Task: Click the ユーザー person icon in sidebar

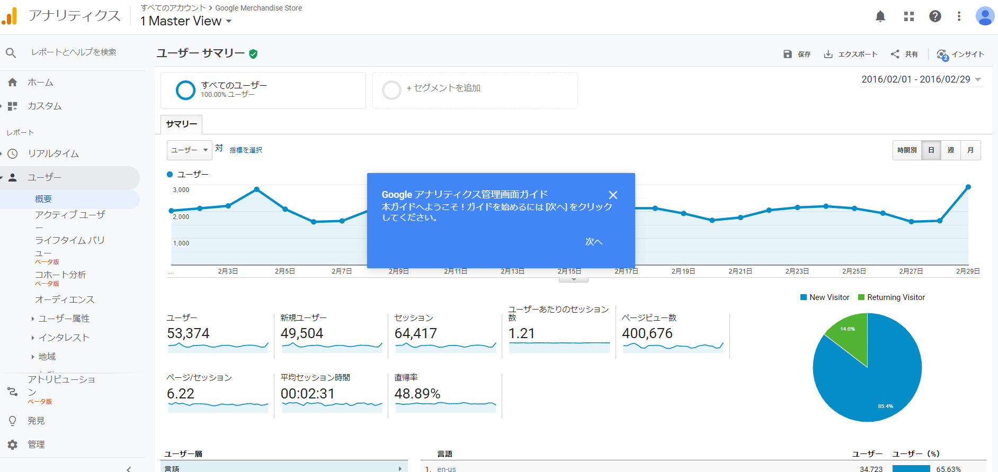Action: pos(13,178)
